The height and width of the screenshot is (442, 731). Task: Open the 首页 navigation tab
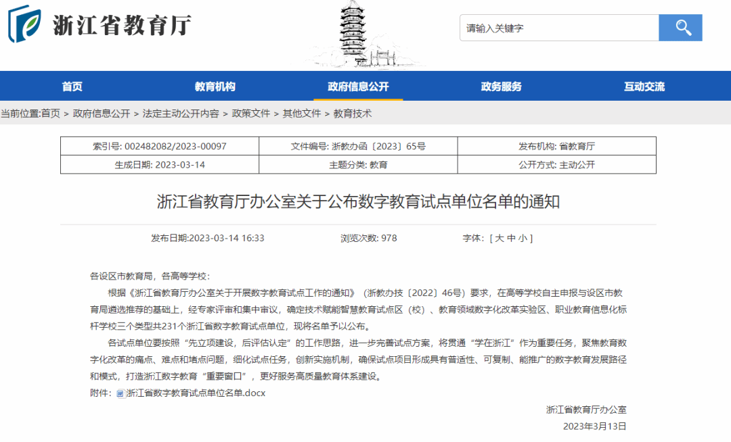72,87
